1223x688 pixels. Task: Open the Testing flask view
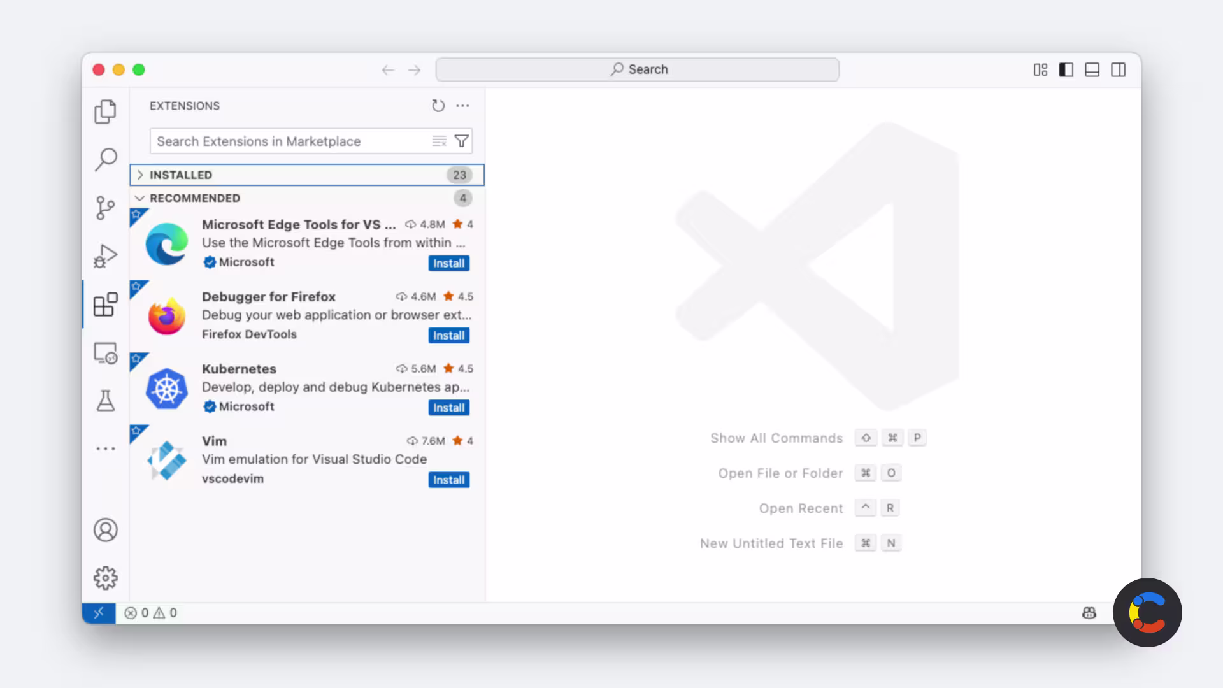(x=105, y=401)
